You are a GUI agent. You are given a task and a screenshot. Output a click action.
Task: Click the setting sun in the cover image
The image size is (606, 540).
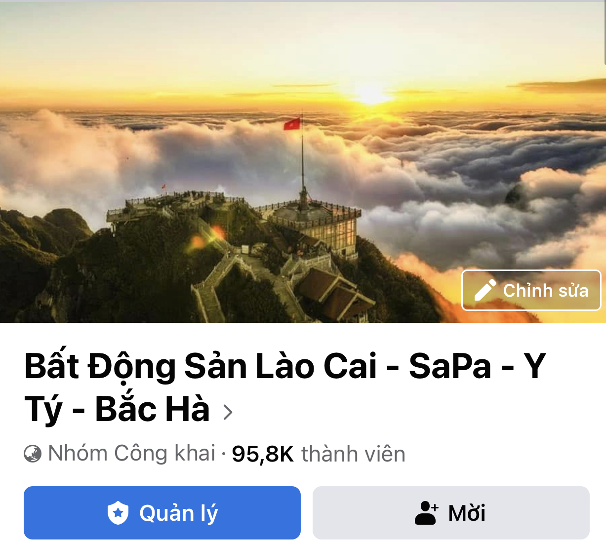371,94
